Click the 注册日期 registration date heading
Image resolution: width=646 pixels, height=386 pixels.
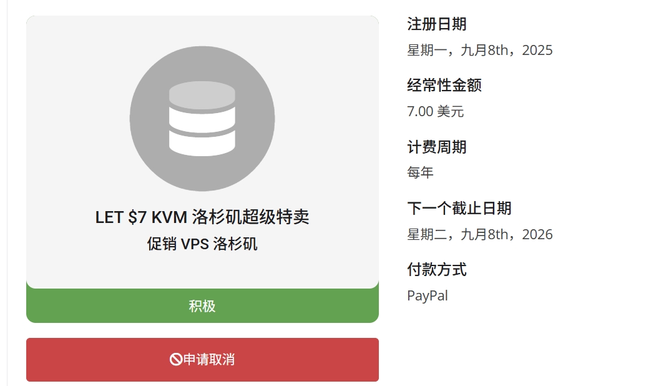point(437,24)
